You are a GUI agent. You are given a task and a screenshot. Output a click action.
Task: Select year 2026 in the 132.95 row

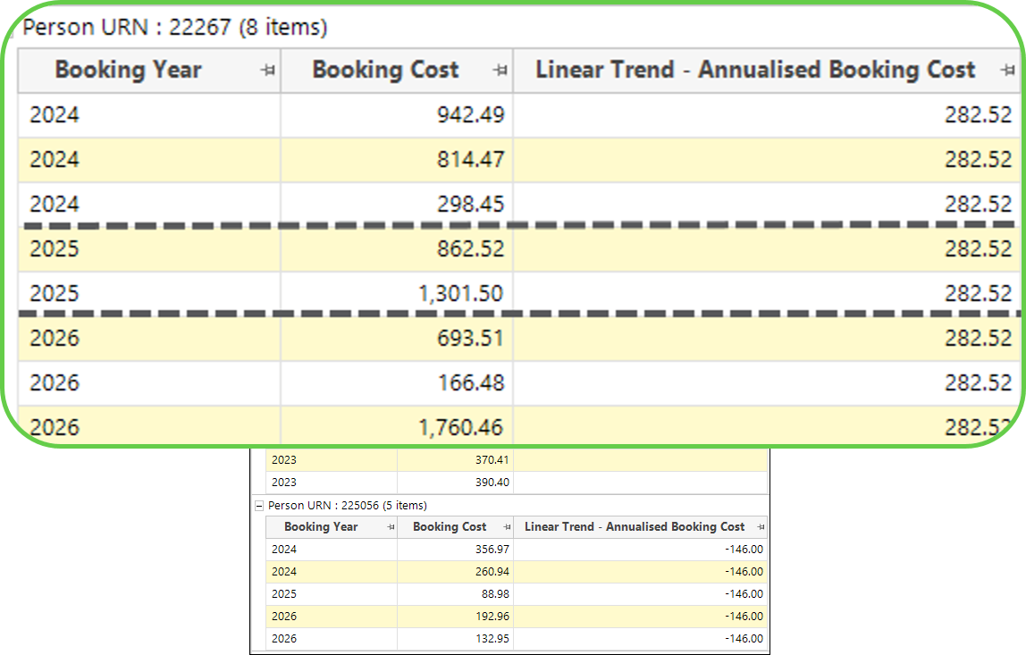tap(331, 639)
